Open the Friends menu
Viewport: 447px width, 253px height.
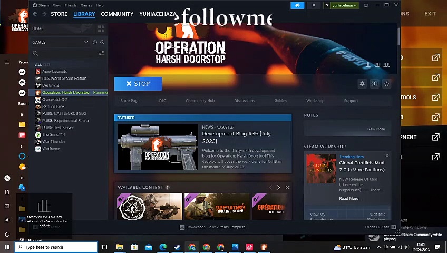[71, 5]
